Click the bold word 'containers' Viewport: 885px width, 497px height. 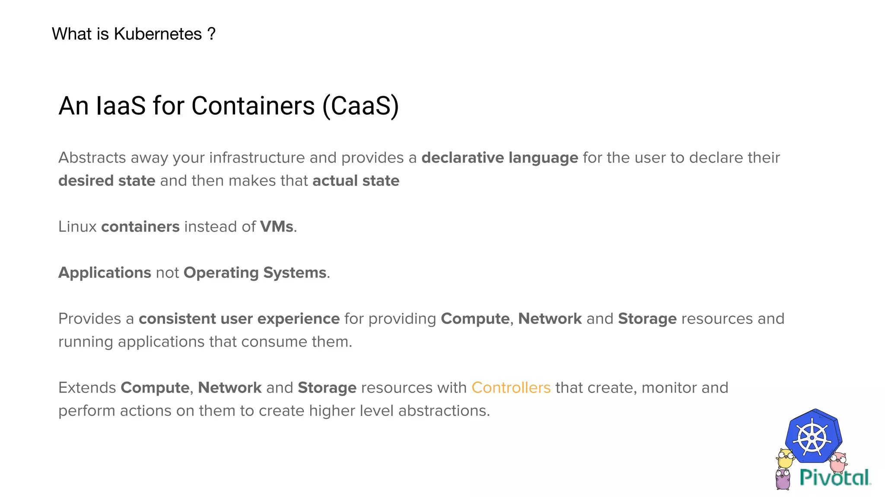[x=140, y=226]
